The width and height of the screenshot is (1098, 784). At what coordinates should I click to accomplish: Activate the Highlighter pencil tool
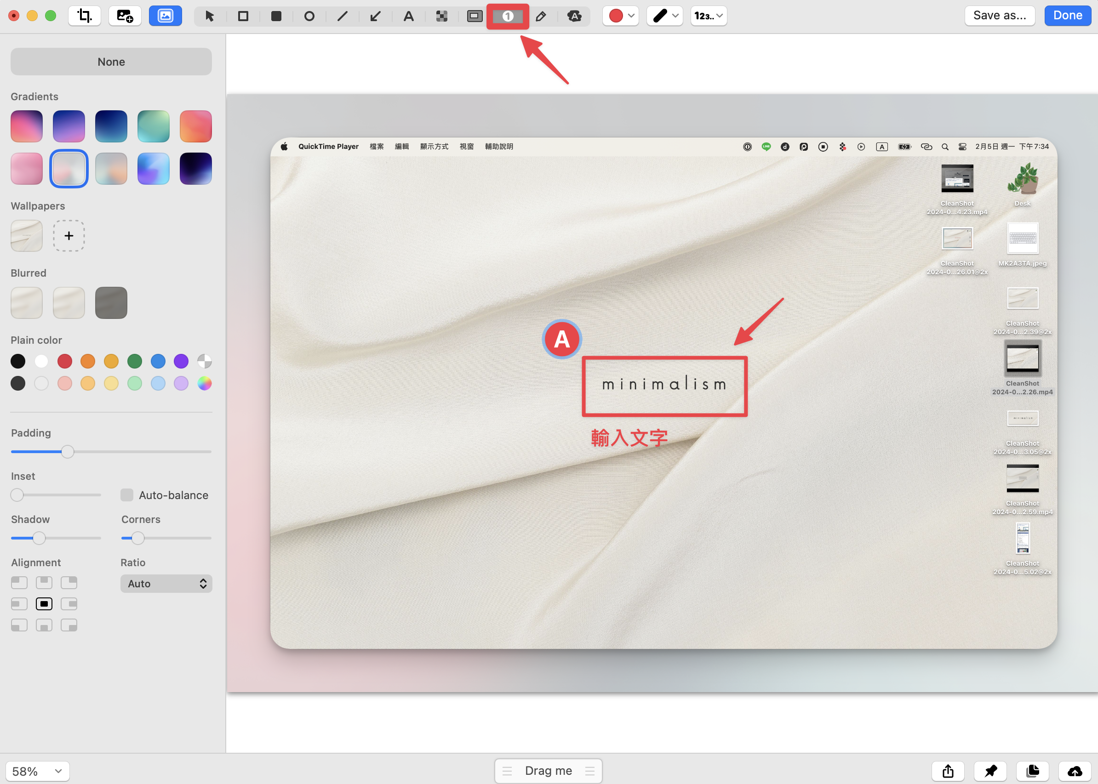(x=541, y=17)
